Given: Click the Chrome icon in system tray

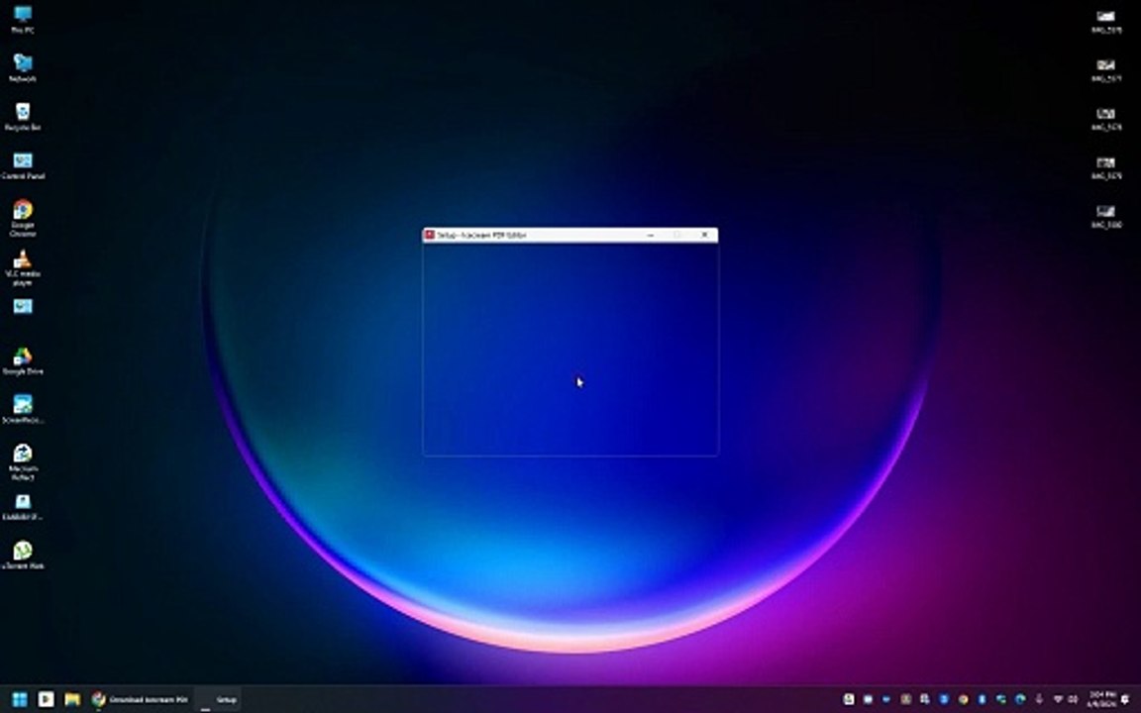Looking at the screenshot, I should (964, 699).
